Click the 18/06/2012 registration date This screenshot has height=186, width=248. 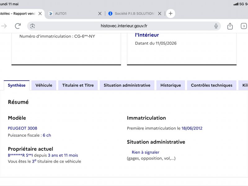coord(192,128)
